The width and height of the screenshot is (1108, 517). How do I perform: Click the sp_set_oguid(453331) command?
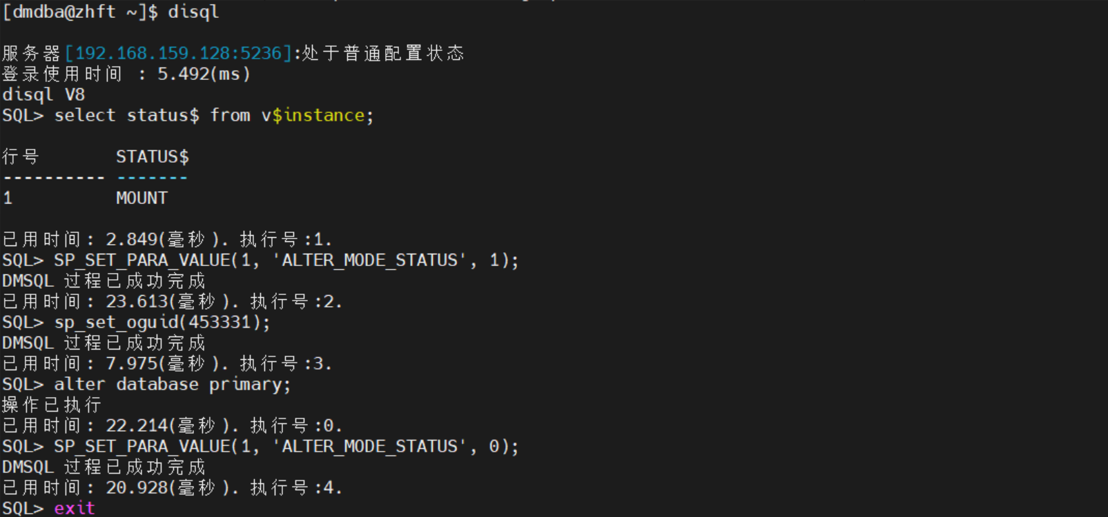[x=162, y=322]
